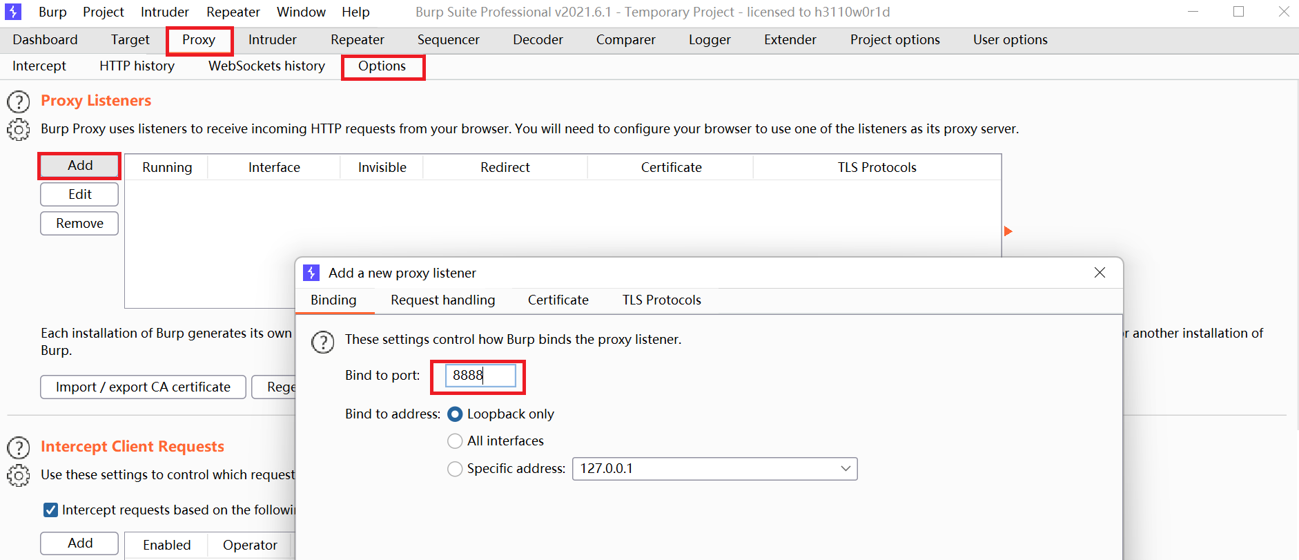Expand the orange arrow beside listeners table

pyautogui.click(x=1008, y=231)
